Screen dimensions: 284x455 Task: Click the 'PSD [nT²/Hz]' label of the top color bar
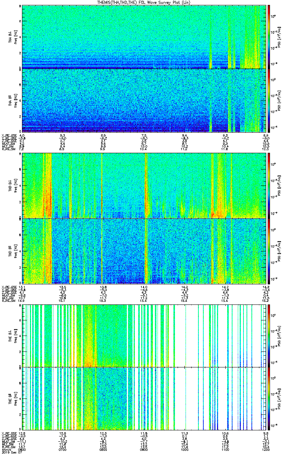pos(279,37)
